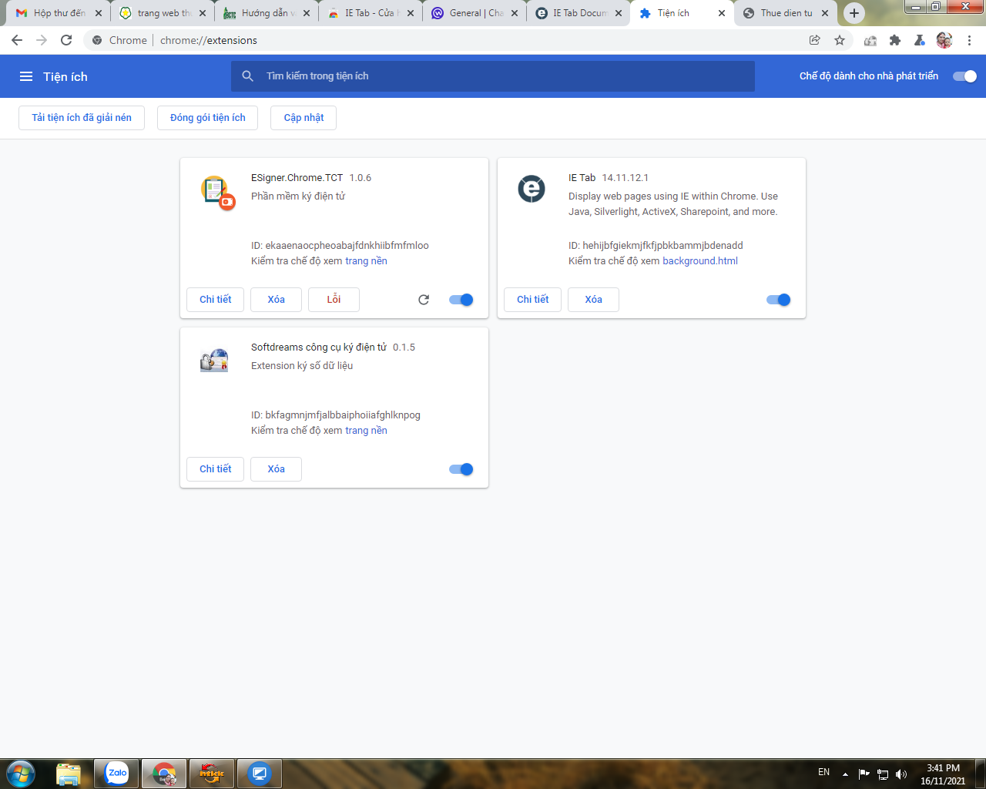The image size is (986, 789).
Task: Open Chi tiết for Softdreams extension
Action: pyautogui.click(x=215, y=469)
